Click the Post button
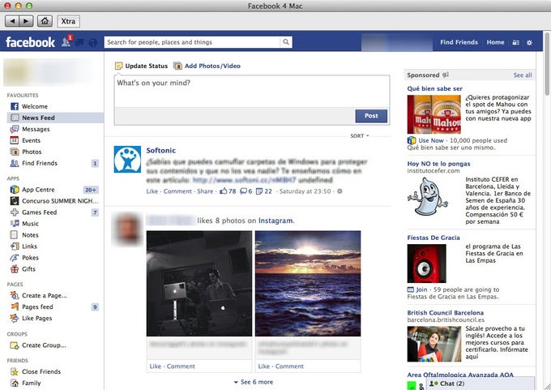Viewport: 551px width, 390px height. 371,116
